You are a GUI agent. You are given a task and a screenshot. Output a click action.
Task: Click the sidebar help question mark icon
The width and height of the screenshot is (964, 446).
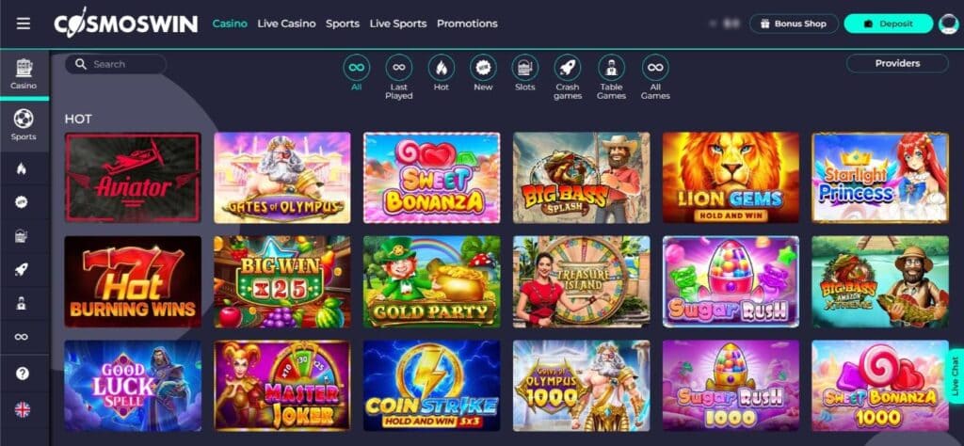coord(23,373)
